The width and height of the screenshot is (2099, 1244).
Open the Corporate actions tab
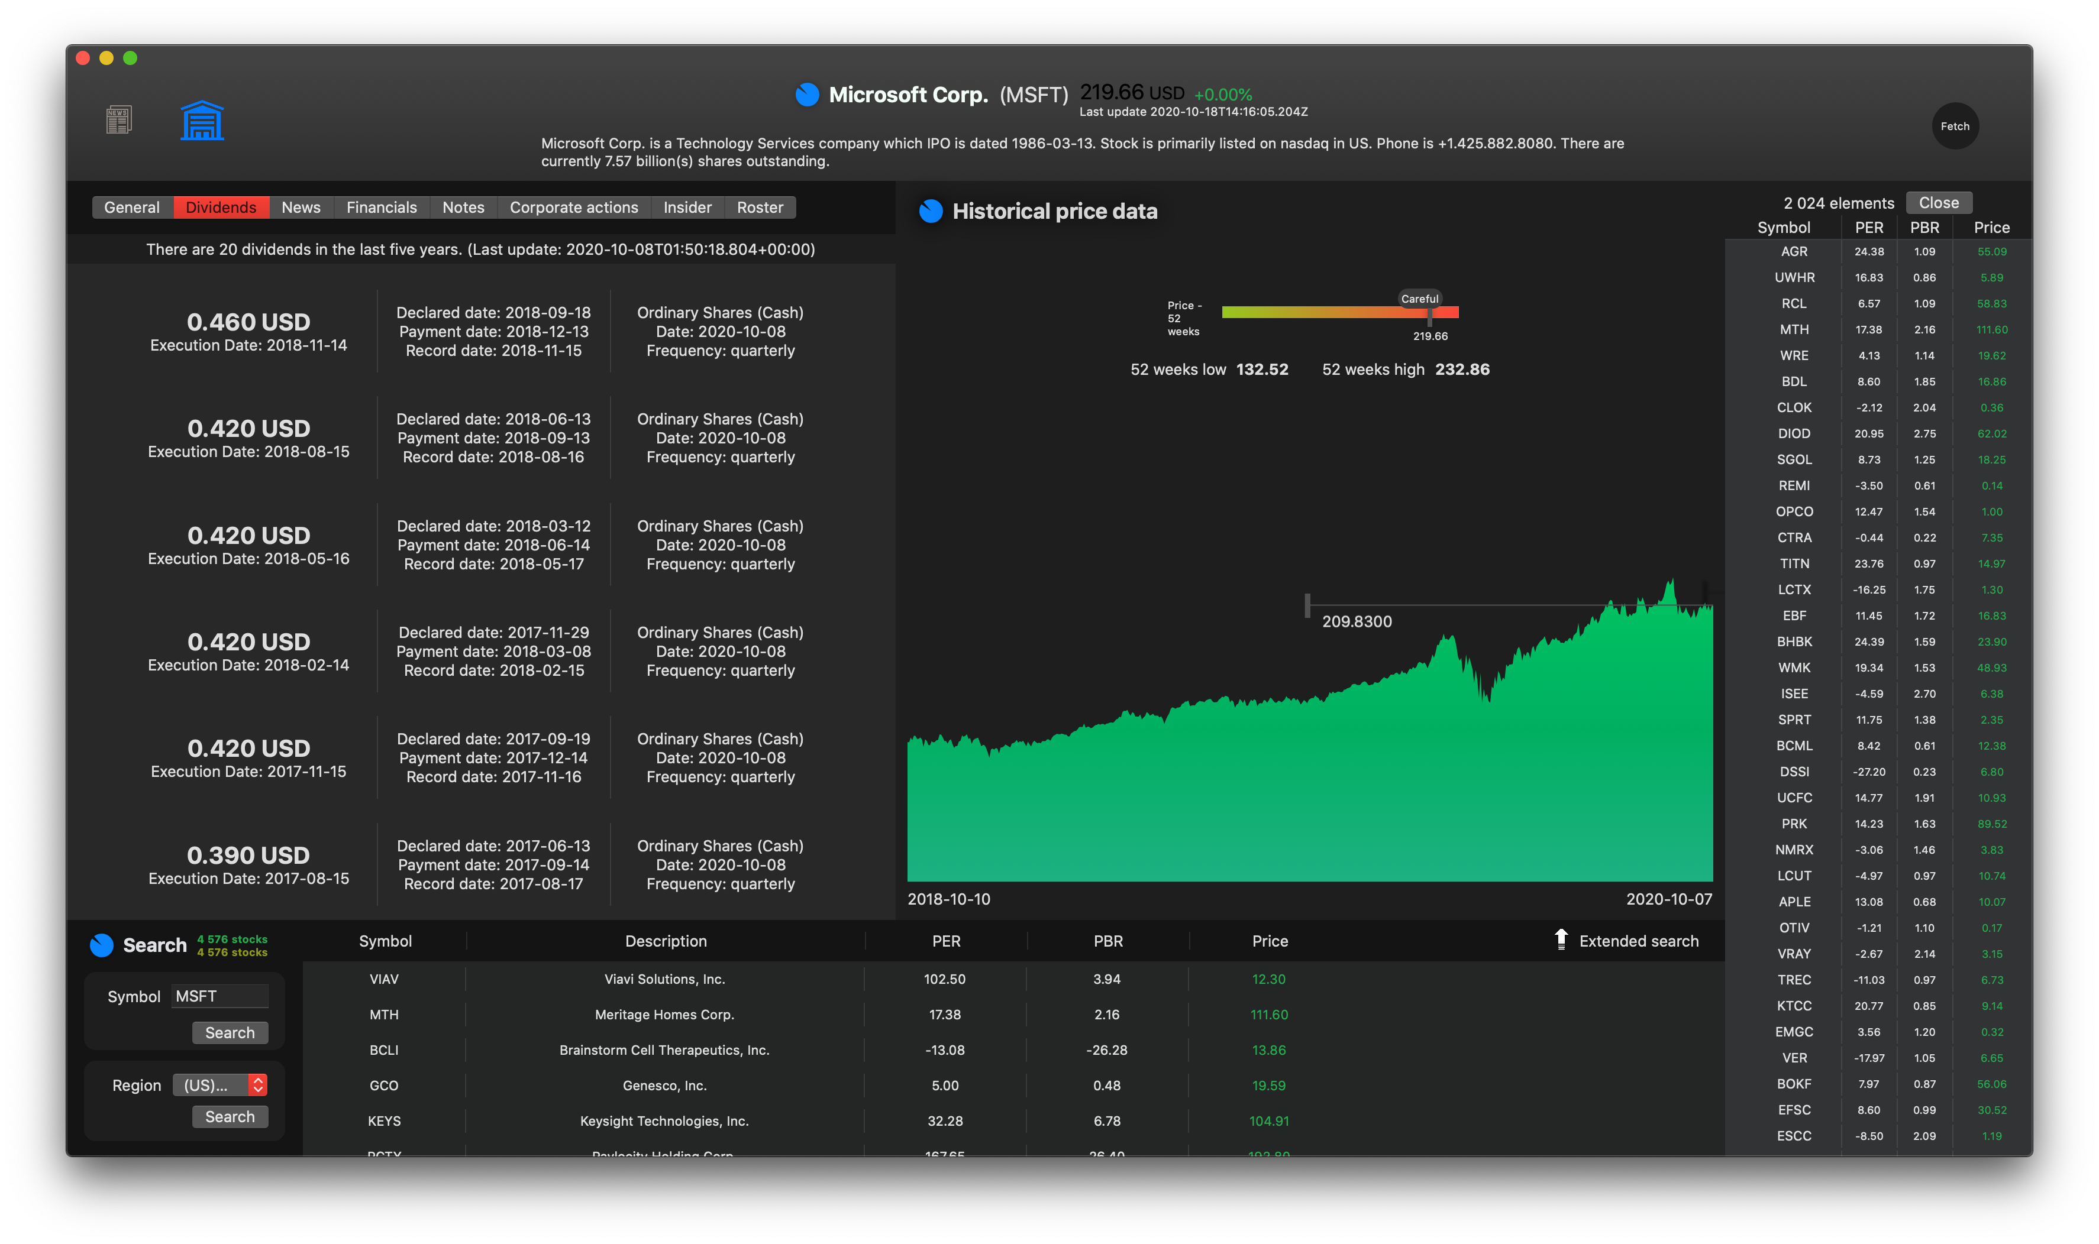pos(574,207)
